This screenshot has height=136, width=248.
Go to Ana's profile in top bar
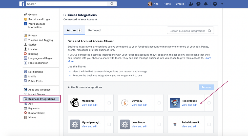(x=153, y=4)
